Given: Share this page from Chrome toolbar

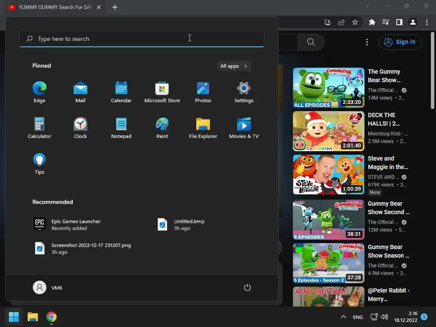Looking at the screenshot, I should (x=341, y=22).
